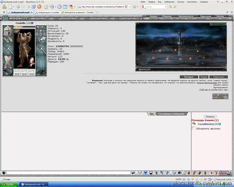Image resolution: width=234 pixels, height=187 pixels.
Task: Open the 'Избранное' menu
Action: click(x=169, y=2)
